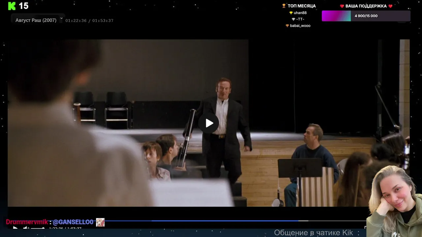Image resolution: width=422 pixels, height=237 pixels.
Task: Click the @GANSELLO0 mention
Action: point(73,222)
